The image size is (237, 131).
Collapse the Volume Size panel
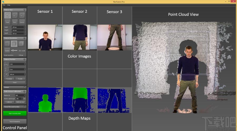24,10
